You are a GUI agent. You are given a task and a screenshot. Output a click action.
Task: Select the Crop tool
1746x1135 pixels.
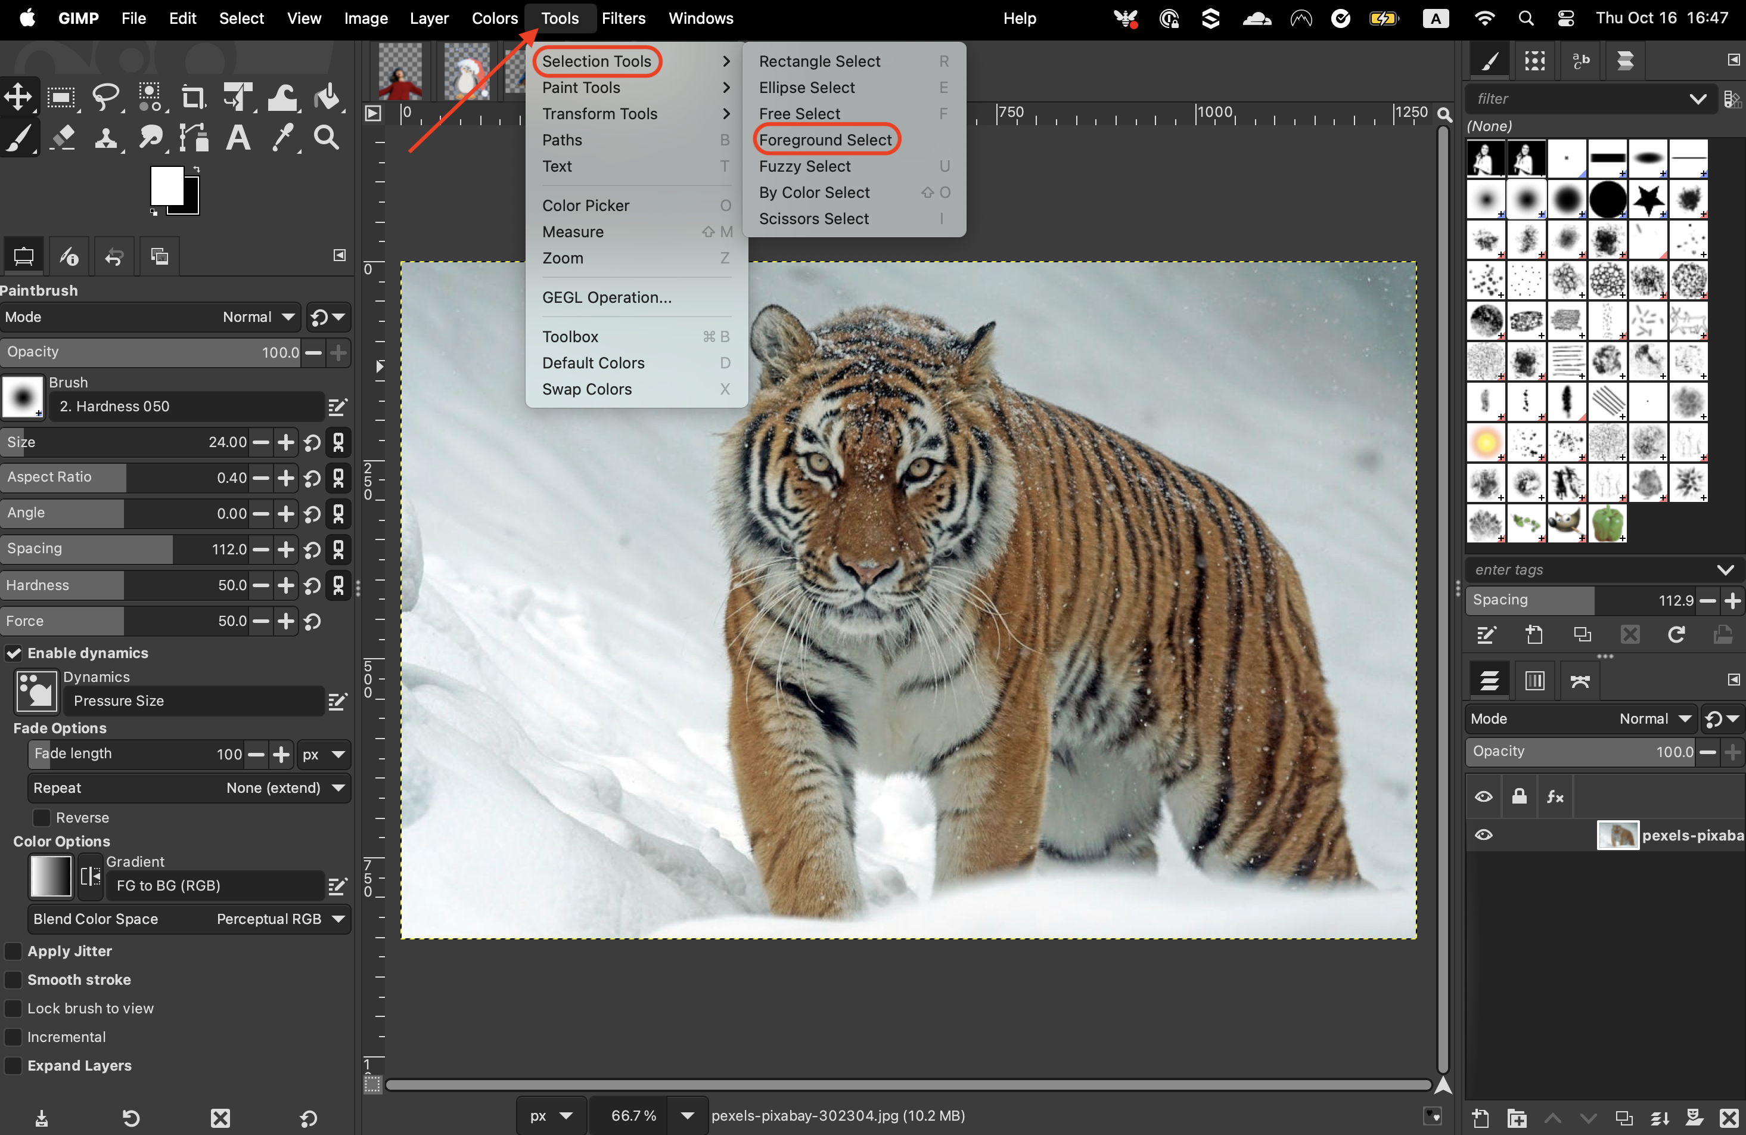coord(193,97)
